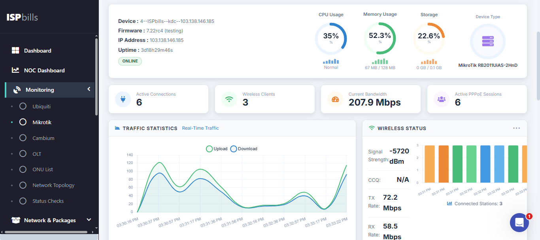Viewport: 540px width, 240px height.
Task: Select ONU List from the sidebar menu
Action: 23,169
